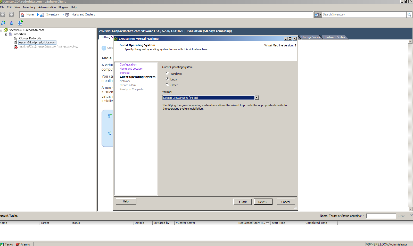Open the Administration menu
Image resolution: width=413 pixels, height=246 pixels.
(x=47, y=7)
